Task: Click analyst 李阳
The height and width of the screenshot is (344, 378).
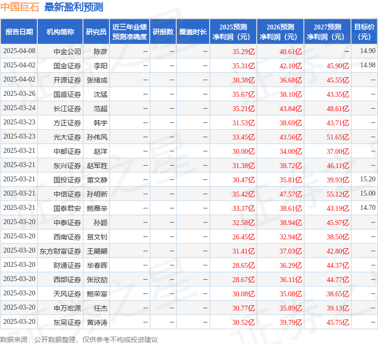Action: (x=101, y=66)
